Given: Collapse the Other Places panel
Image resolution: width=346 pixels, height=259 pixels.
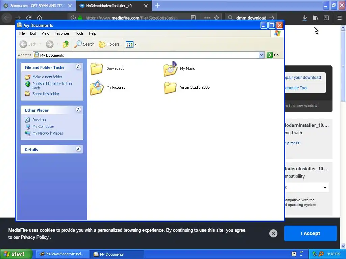Looking at the screenshot, I should point(78,110).
